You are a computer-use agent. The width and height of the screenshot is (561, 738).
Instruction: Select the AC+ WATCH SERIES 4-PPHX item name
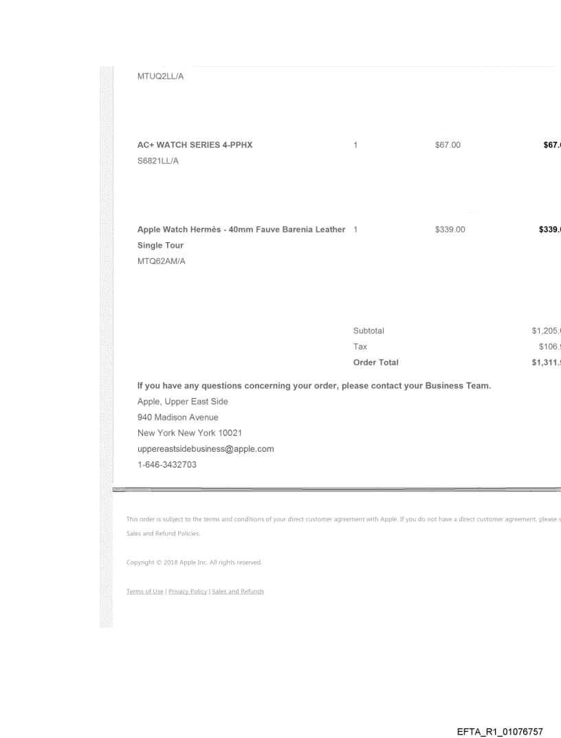(195, 145)
